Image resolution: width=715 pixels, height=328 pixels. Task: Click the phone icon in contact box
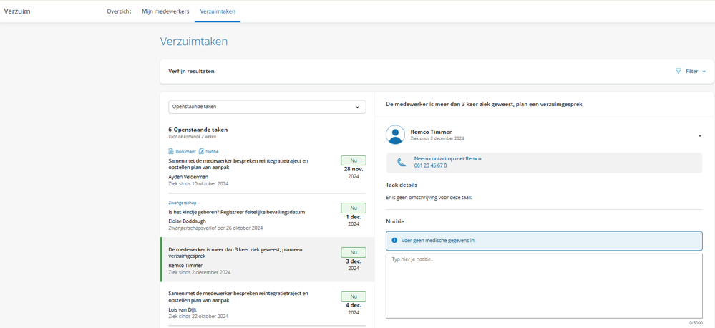(402, 163)
